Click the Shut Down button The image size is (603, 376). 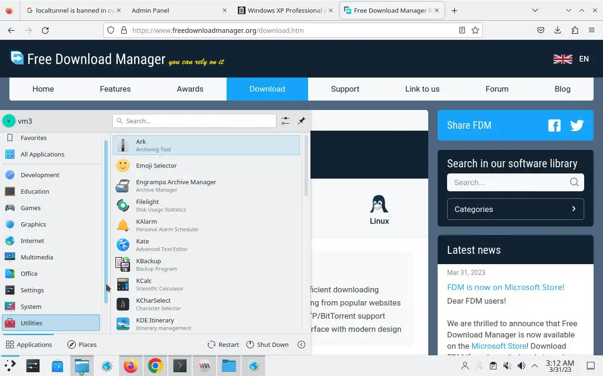(268, 345)
